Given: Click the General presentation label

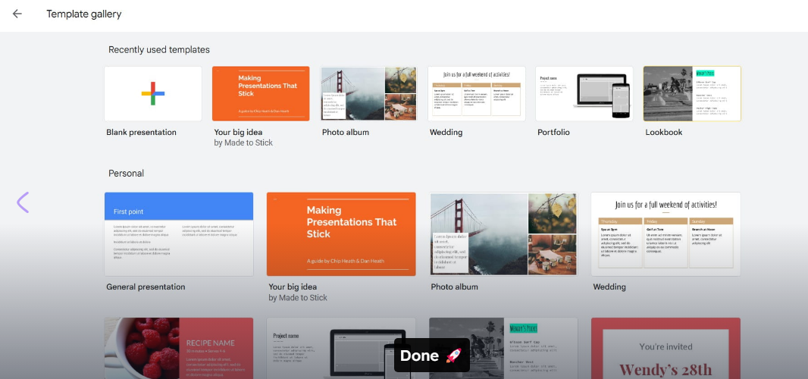Looking at the screenshot, I should [146, 287].
